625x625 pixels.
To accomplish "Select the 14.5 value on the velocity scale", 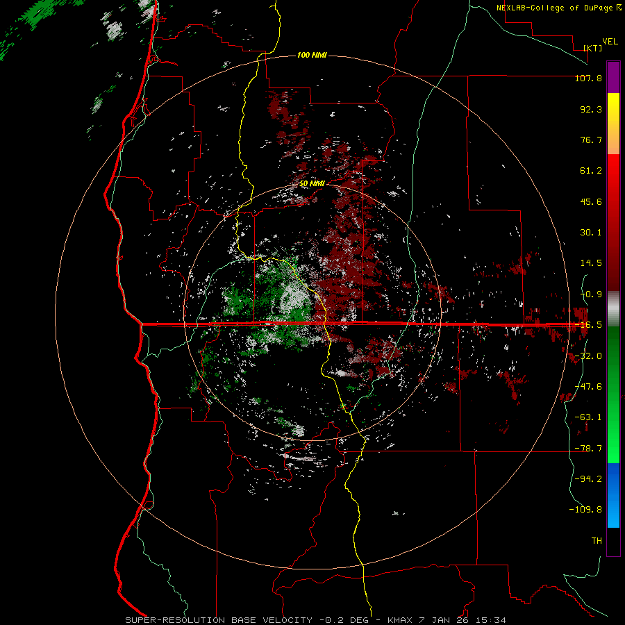I will [x=591, y=263].
